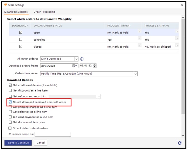187x150 pixels.
Task: Close the Store Settings dialog
Action: pyautogui.click(x=182, y=5)
